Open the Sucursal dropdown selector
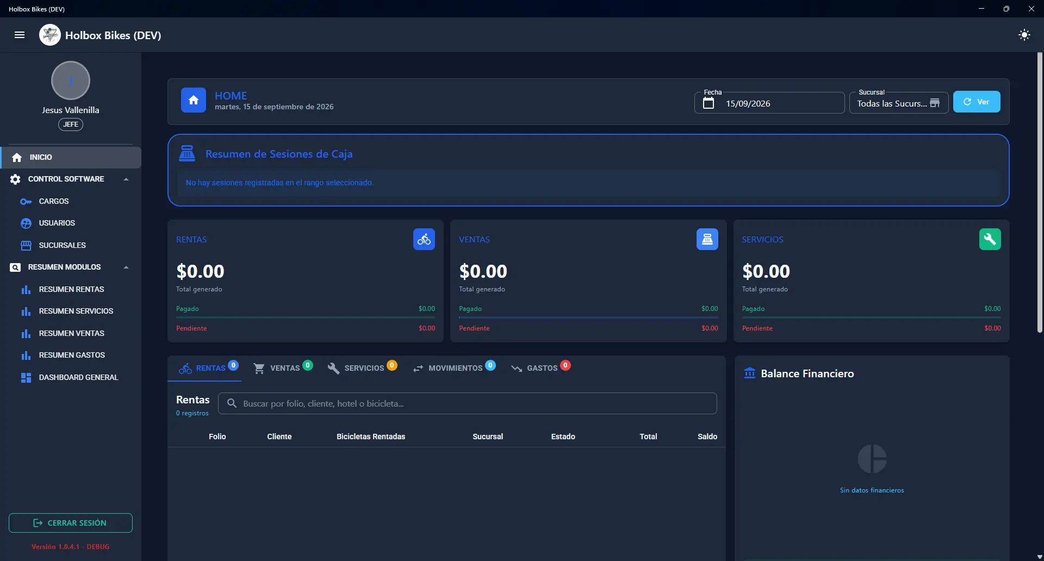 (x=899, y=103)
